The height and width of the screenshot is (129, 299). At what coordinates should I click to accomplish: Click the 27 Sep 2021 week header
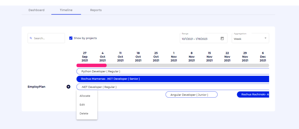(x=85, y=57)
